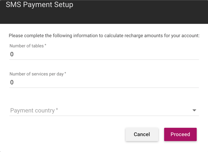This screenshot has height=152, width=208.
Task: Click the asterisk beside services per day
Action: (65, 74)
